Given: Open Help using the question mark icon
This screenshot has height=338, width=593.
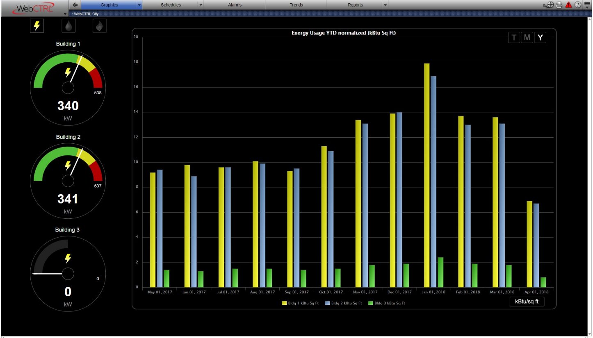Looking at the screenshot, I should (578, 5).
